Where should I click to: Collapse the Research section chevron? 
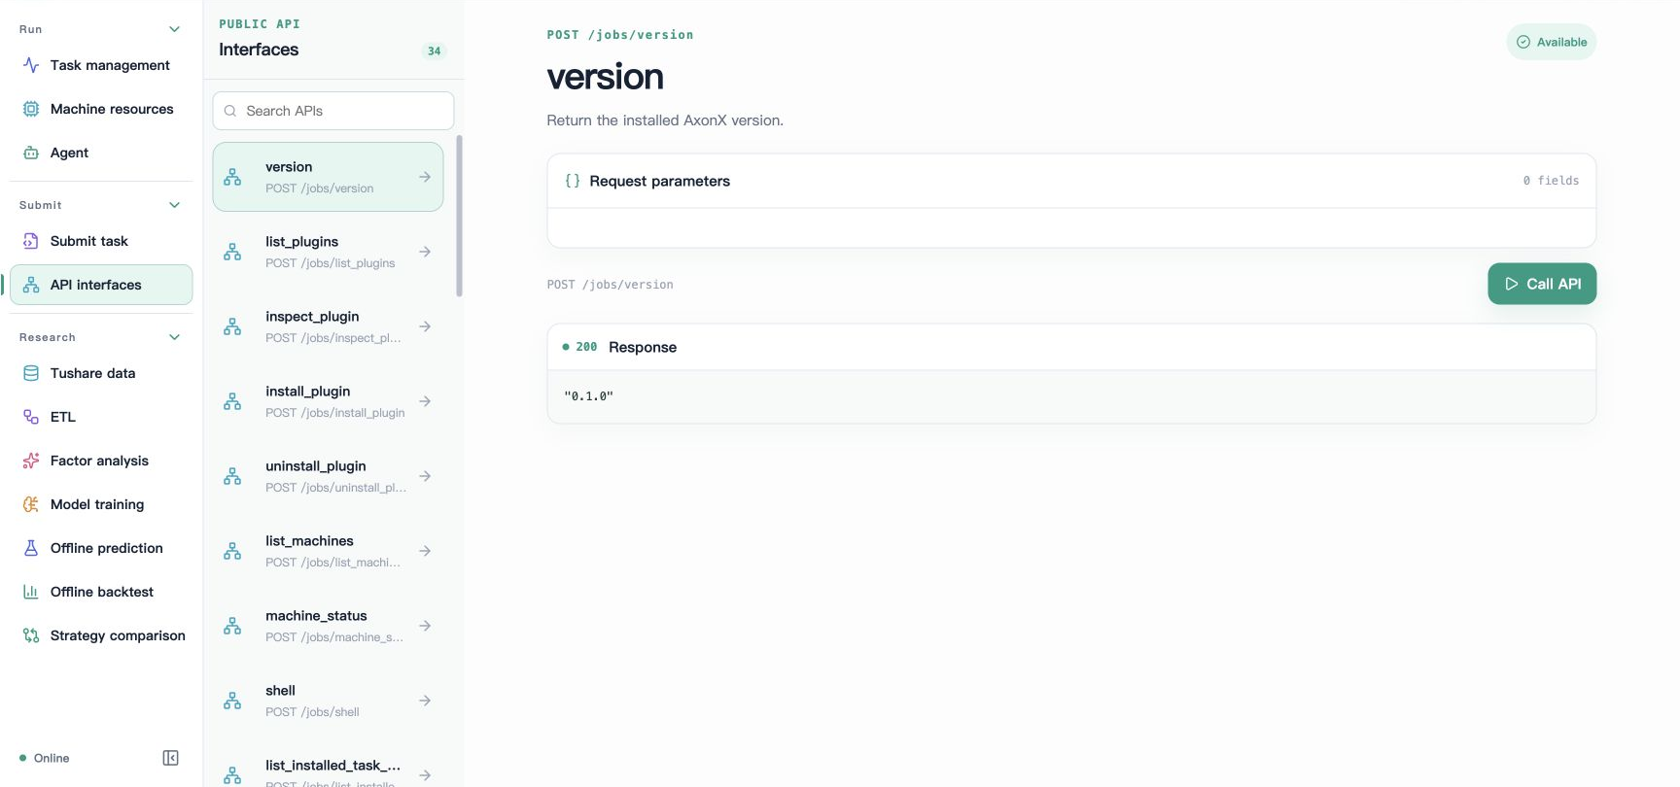(x=175, y=337)
